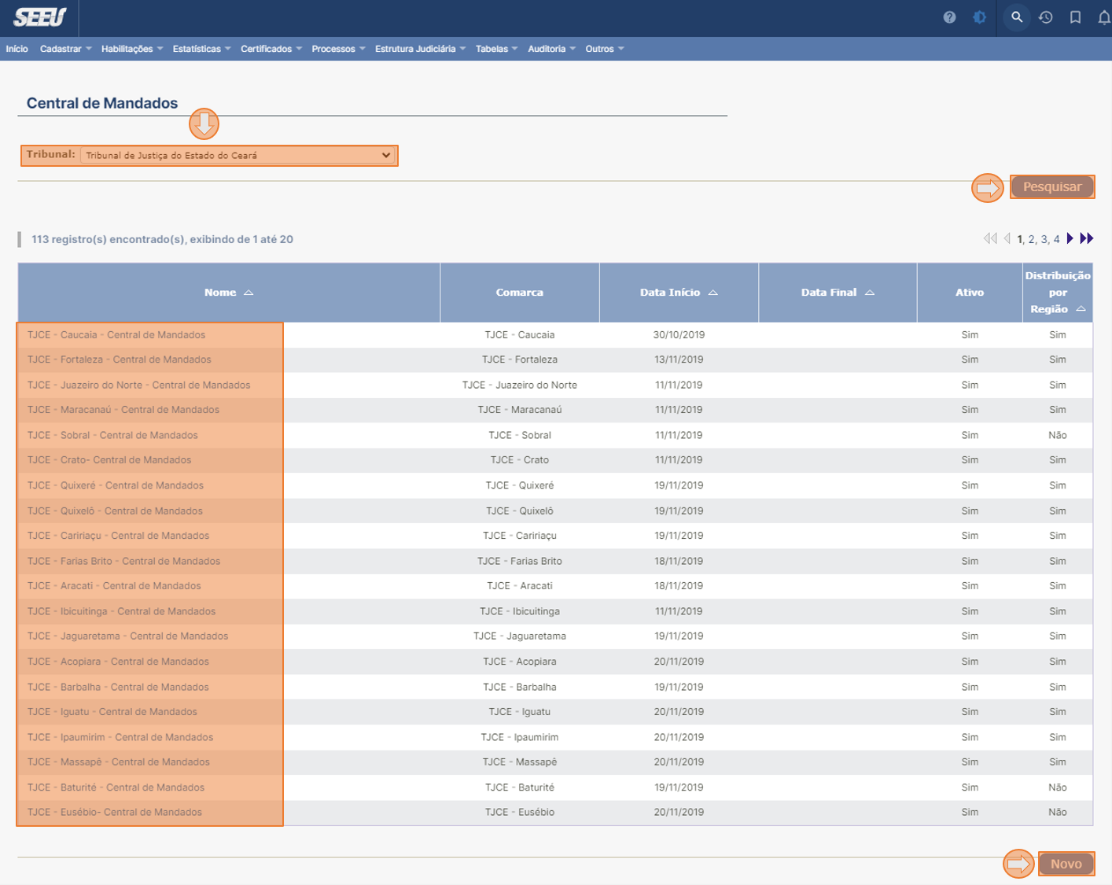The width and height of the screenshot is (1112, 885).
Task: Open TJCE - Farias Brito - Central de Mandados
Action: tap(124, 561)
